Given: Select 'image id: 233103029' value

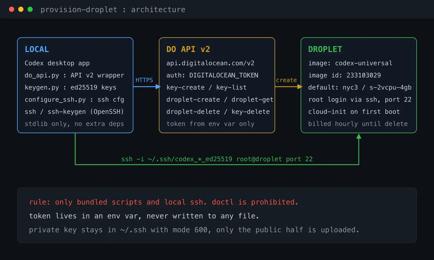Looking at the screenshot, I should tap(345, 75).
